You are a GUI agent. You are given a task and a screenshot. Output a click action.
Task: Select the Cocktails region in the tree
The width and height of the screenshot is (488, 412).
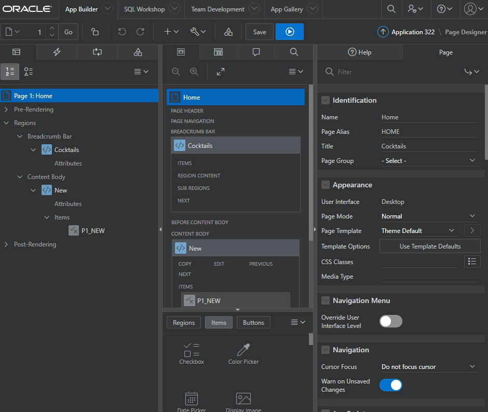pyautogui.click(x=66, y=149)
